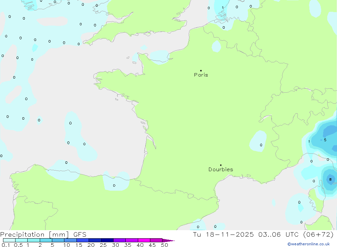This screenshot has width=337, height=247.
Task: Pick the 2–5 mm legend swatch
Action: coord(46,240)
